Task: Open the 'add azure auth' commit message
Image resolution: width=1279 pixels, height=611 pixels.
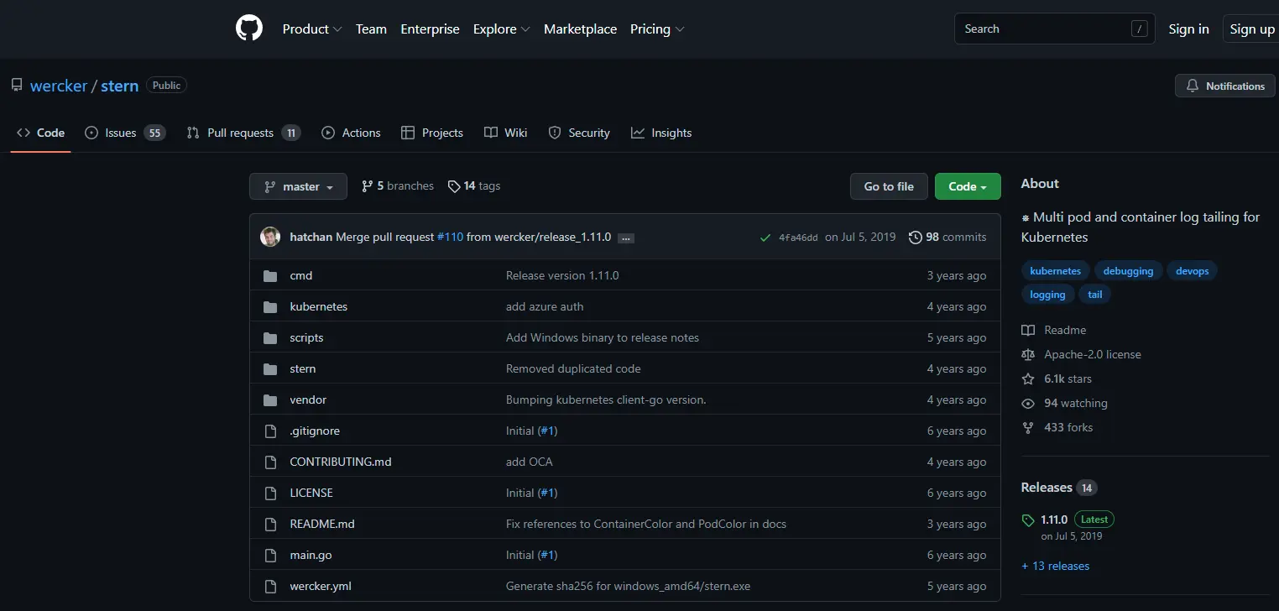Action: [x=545, y=306]
